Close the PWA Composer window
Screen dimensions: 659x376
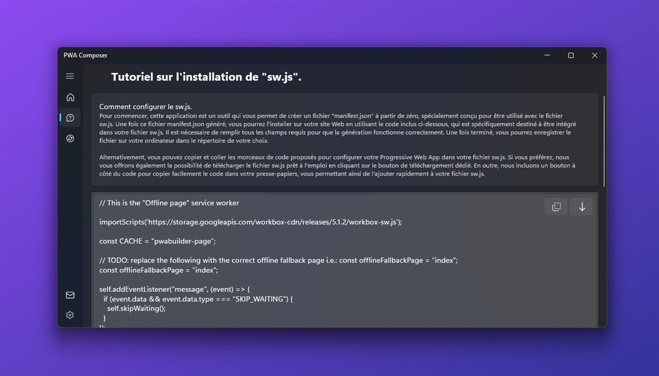click(x=595, y=55)
